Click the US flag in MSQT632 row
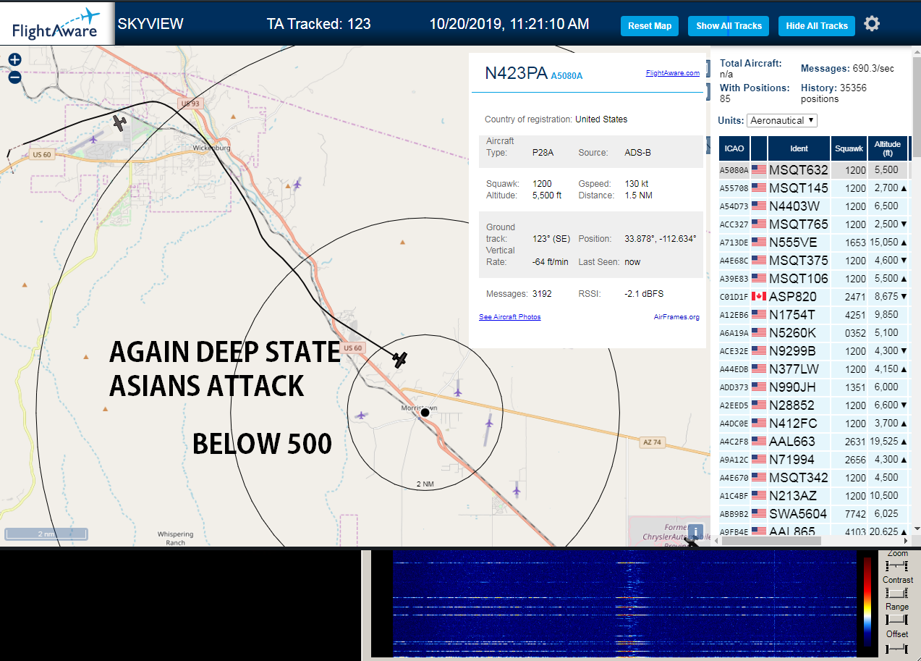Screen dimensions: 921x661 pos(759,170)
